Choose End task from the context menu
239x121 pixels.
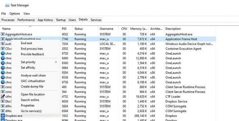coord(26,43)
